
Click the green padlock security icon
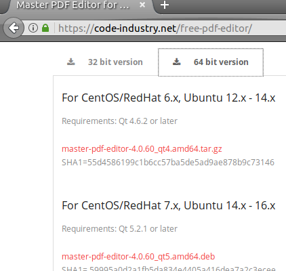click(x=45, y=28)
